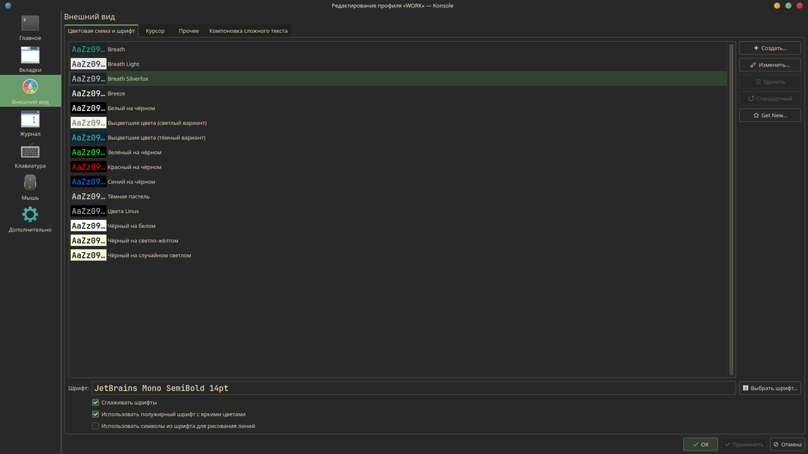808x454 pixels.
Task: Click the JetBrains Mono font preview field
Action: point(413,388)
